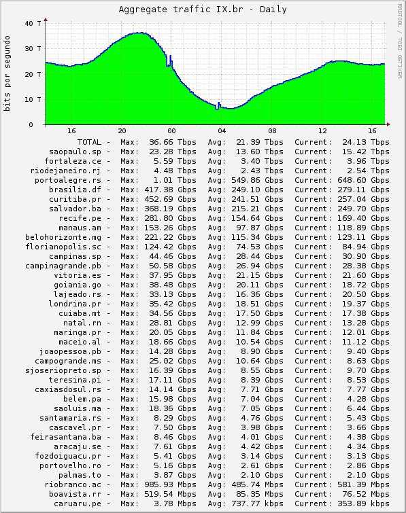Click the '04' hour label on x-axis
The height and width of the screenshot is (513, 406).
pyautogui.click(x=222, y=131)
